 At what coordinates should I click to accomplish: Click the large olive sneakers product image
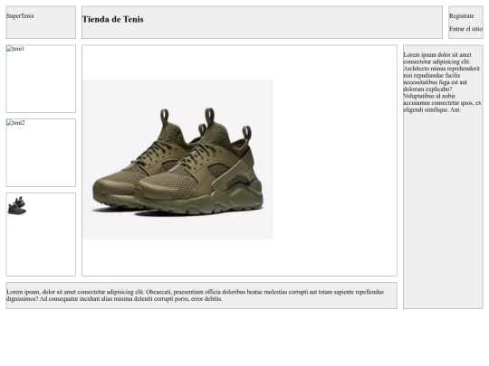177,159
